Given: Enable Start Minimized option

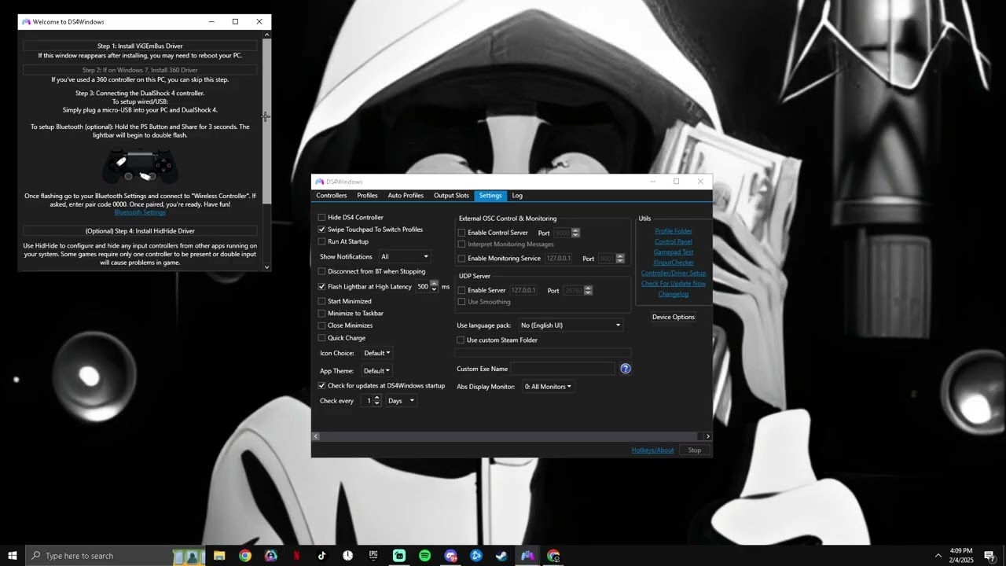Looking at the screenshot, I should tap(321, 301).
